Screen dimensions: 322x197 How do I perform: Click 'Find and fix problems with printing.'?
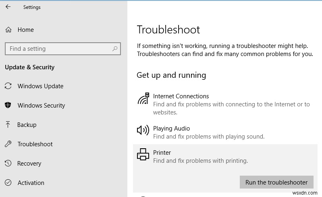[200, 161]
